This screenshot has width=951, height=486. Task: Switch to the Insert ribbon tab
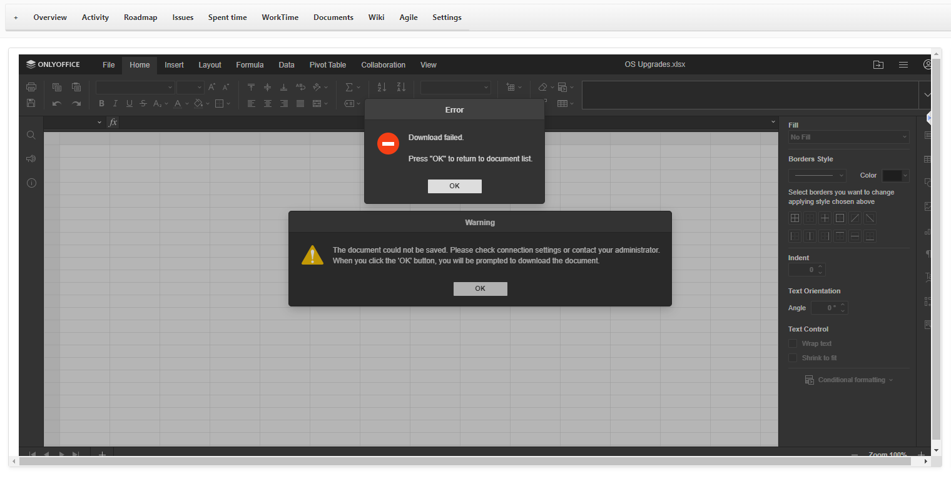(x=174, y=64)
